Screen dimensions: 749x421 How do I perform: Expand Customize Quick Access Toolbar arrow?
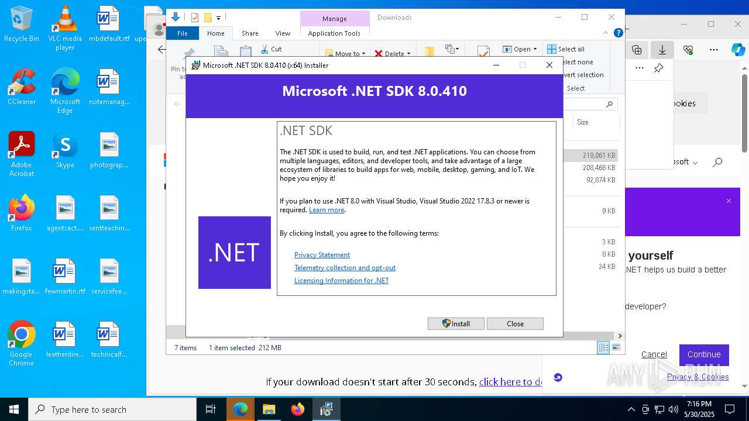pos(218,18)
